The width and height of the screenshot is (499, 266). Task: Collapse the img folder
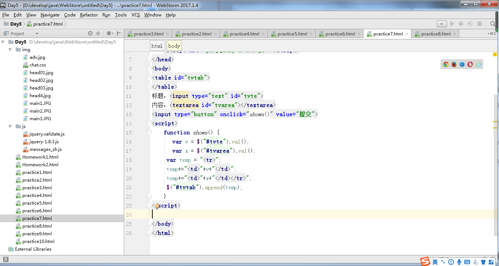pos(10,50)
